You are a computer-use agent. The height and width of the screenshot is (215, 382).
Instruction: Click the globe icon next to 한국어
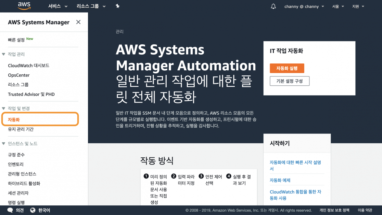coord(33,210)
